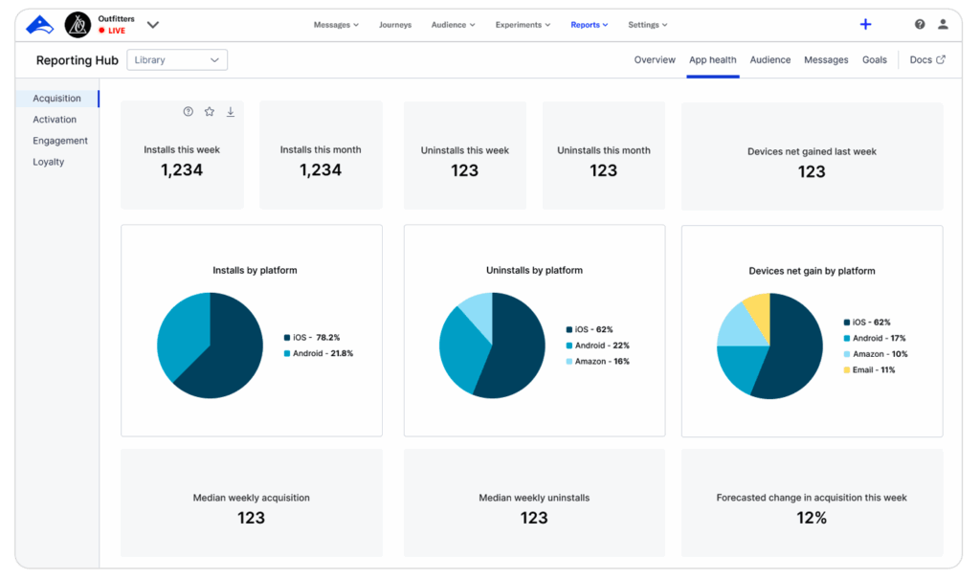
Task: Switch to the Overview tab
Action: pyautogui.click(x=655, y=60)
